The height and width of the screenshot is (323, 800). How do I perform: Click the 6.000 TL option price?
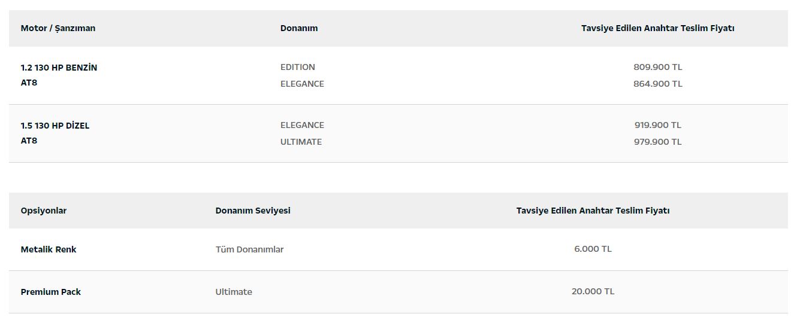(593, 249)
